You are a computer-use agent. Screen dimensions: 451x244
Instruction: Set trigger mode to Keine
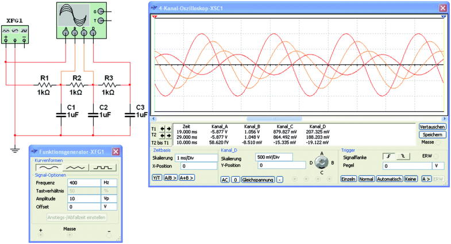(411, 179)
